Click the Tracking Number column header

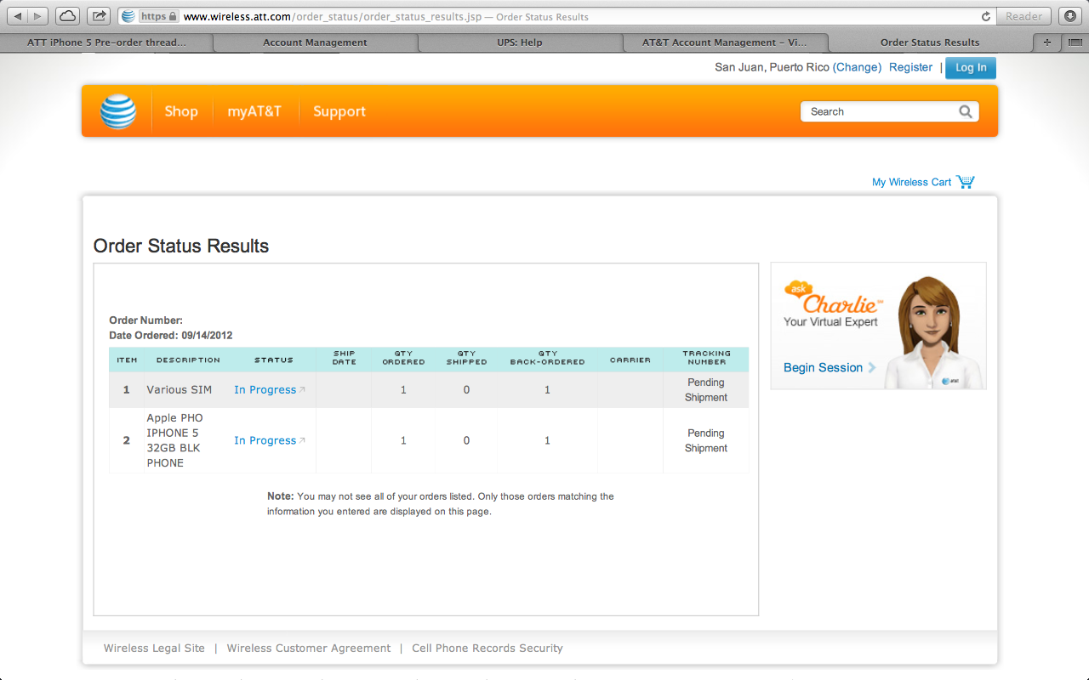[x=706, y=358]
